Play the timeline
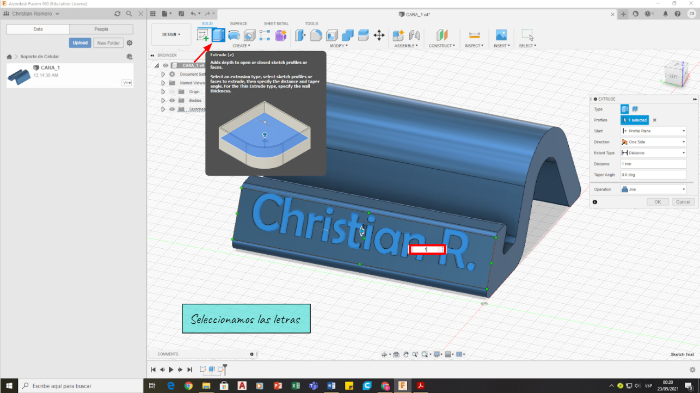The width and height of the screenshot is (700, 393). tap(171, 370)
